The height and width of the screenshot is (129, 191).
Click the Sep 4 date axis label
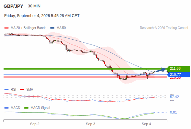point(146,124)
